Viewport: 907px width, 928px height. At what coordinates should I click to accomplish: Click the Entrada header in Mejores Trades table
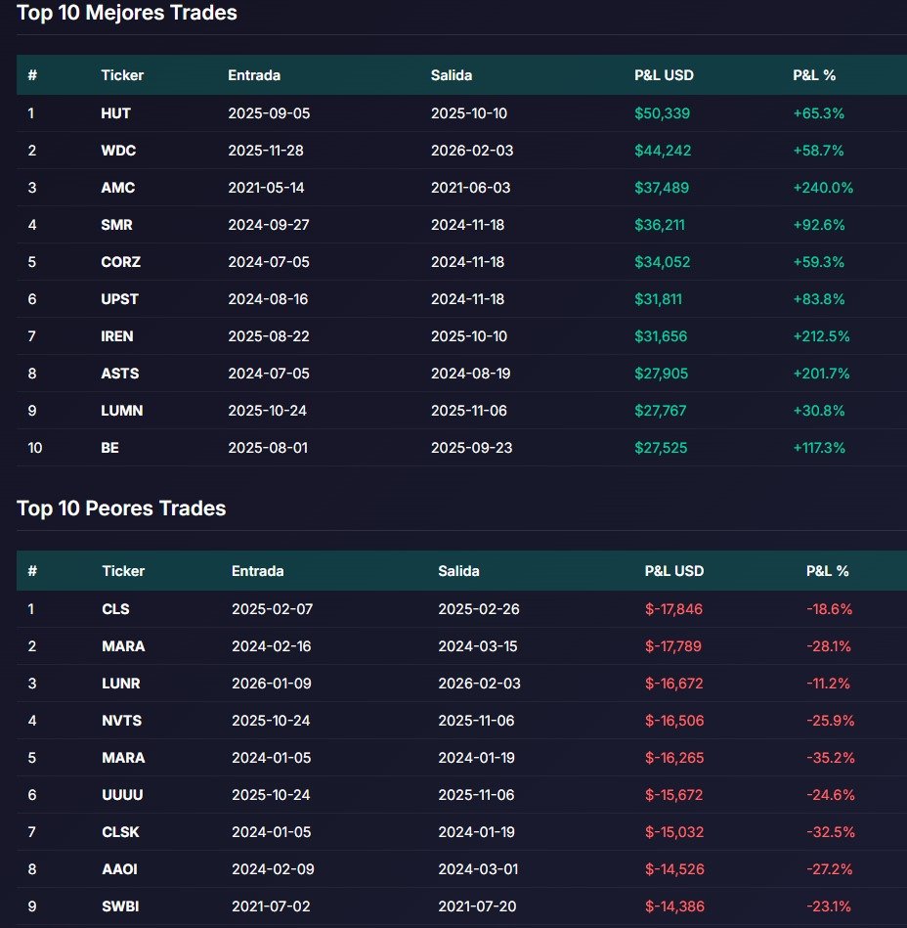pyautogui.click(x=254, y=75)
